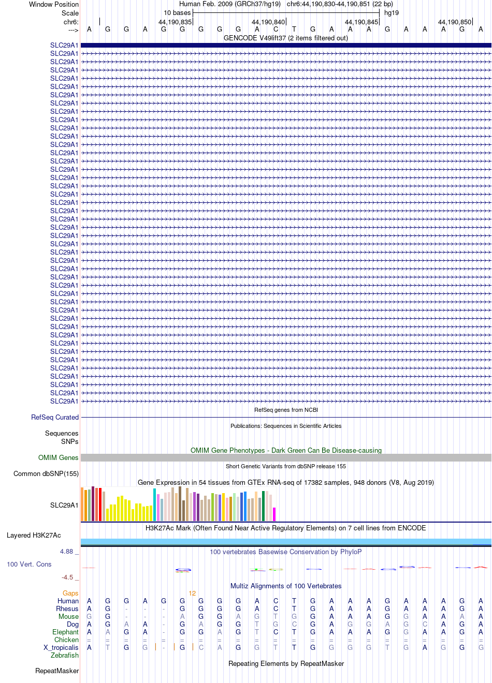492x683 pixels.
Task: Click the Sequences track label
Action: click(x=62, y=434)
